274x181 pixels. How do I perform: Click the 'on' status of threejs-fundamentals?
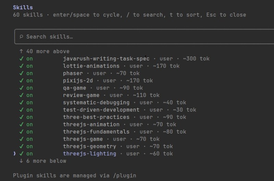click(x=29, y=132)
